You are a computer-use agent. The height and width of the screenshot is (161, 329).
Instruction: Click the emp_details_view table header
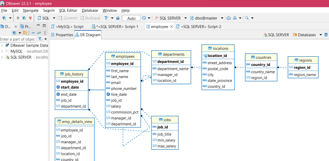(75, 122)
